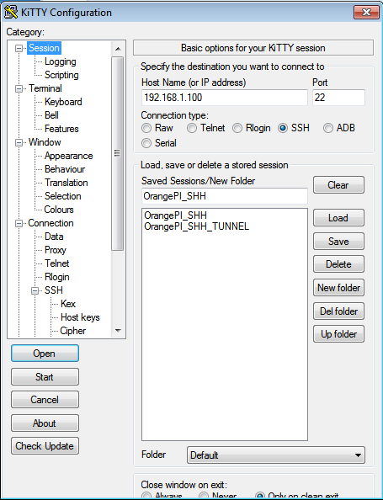Image resolution: width=383 pixels, height=500 pixels.
Task: Click the KiTTY application icon in title bar
Action: (11, 13)
